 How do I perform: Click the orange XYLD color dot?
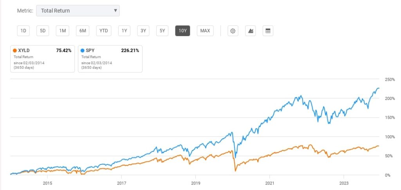[15, 50]
